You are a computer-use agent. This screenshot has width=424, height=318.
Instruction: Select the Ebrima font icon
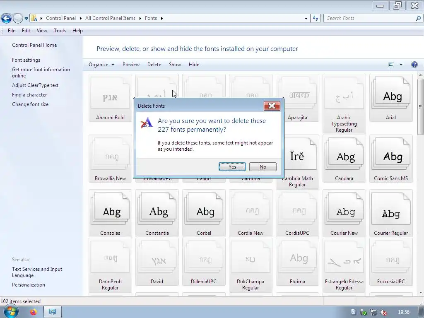pos(297,262)
